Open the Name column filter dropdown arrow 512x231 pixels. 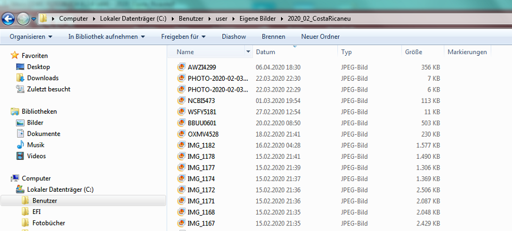pyautogui.click(x=248, y=52)
